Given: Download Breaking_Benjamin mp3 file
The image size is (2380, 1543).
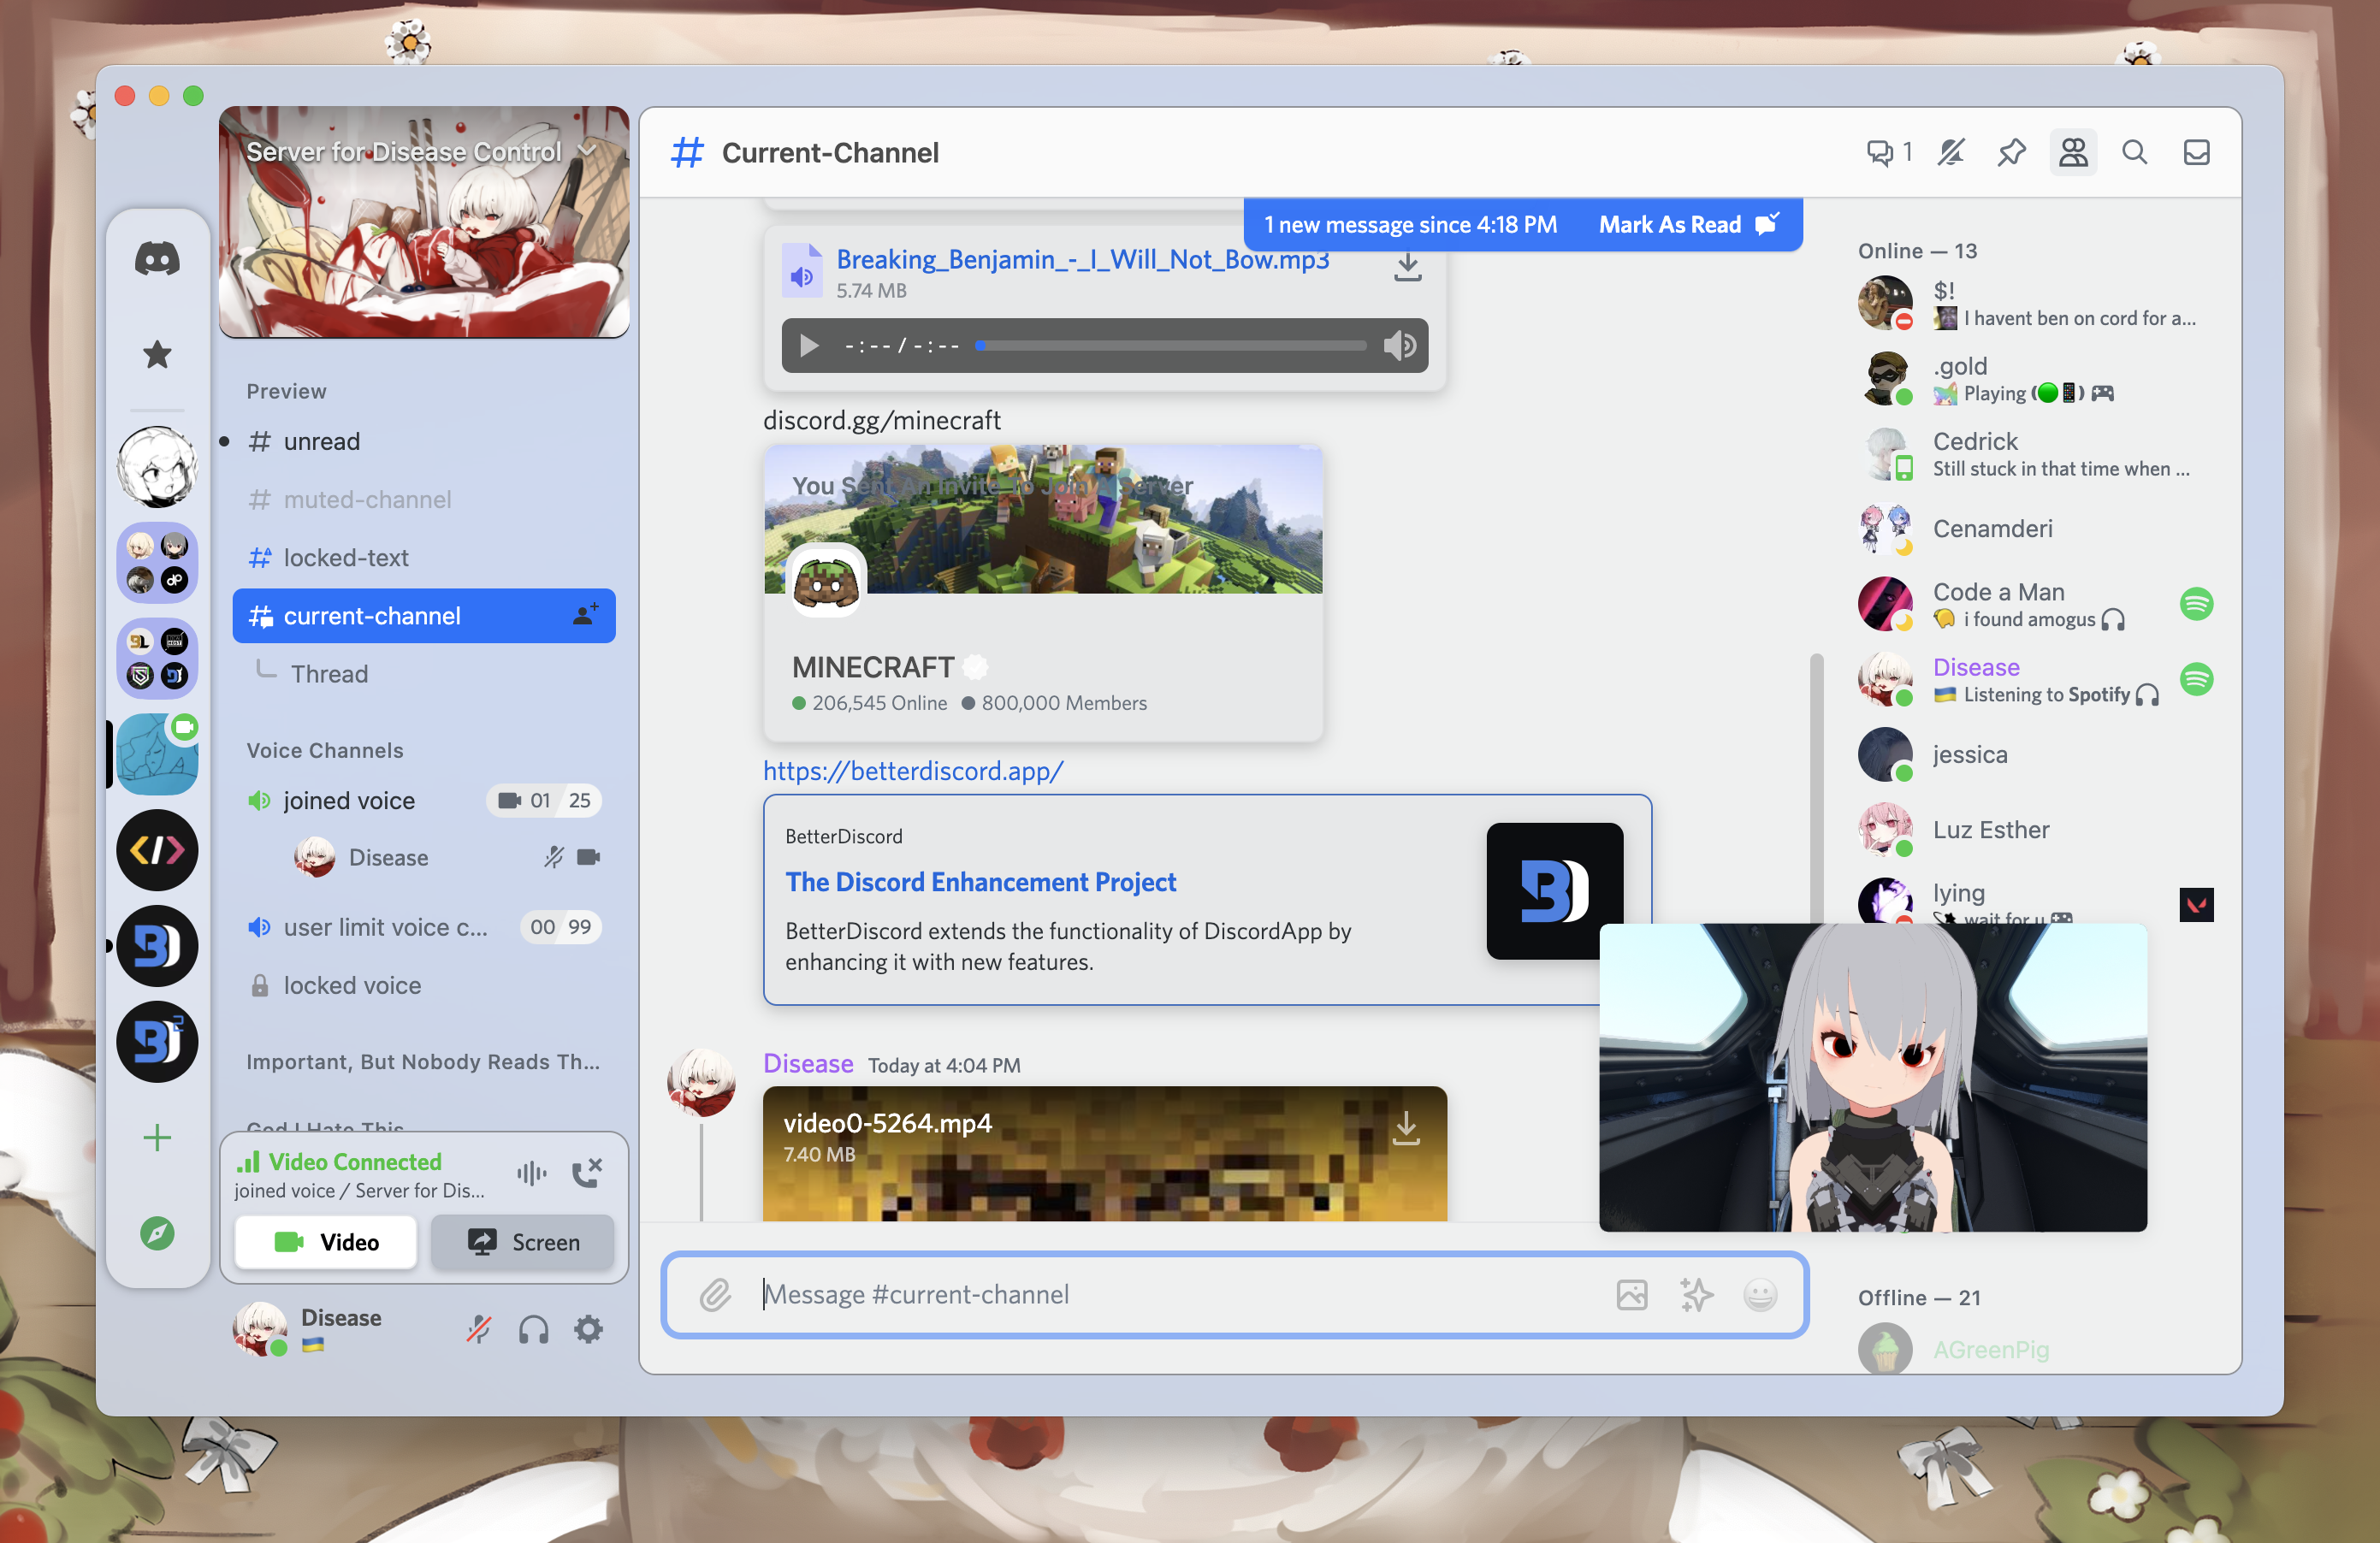Looking at the screenshot, I should 1407,267.
